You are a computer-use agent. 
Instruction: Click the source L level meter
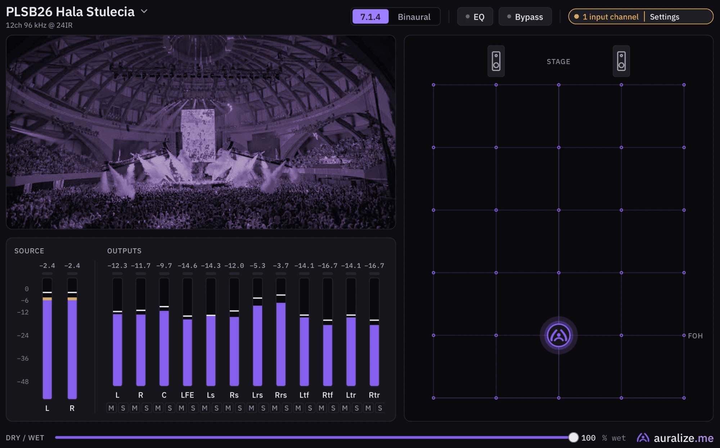coord(47,338)
